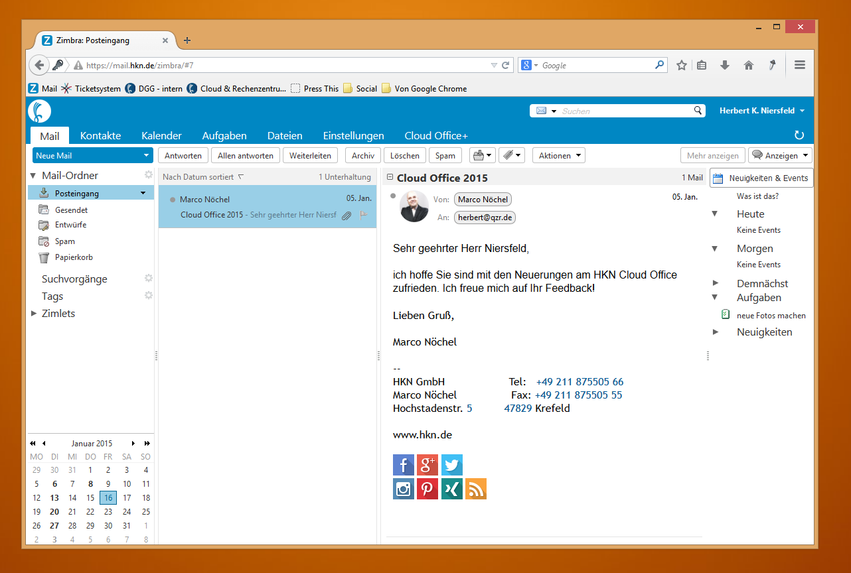Open the Herbert K. Niersfeld account menu
Viewport: 851px width, 573px height.
tap(762, 111)
